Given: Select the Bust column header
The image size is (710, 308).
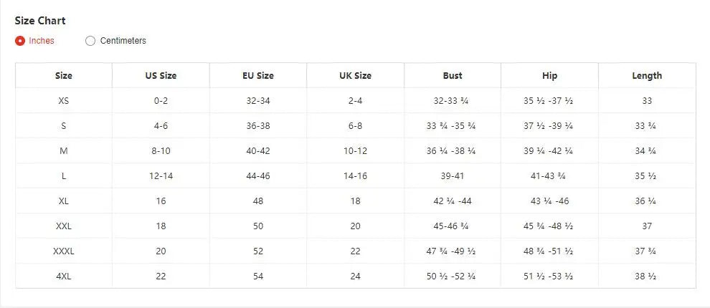Looking at the screenshot, I should [453, 75].
